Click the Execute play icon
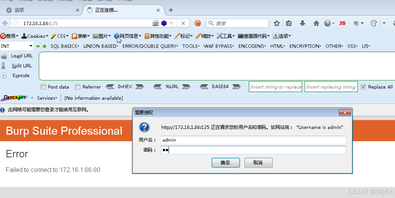This screenshot has height=198, width=395. pos(4,76)
